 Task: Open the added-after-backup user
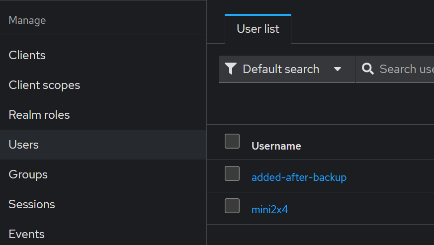coord(299,177)
